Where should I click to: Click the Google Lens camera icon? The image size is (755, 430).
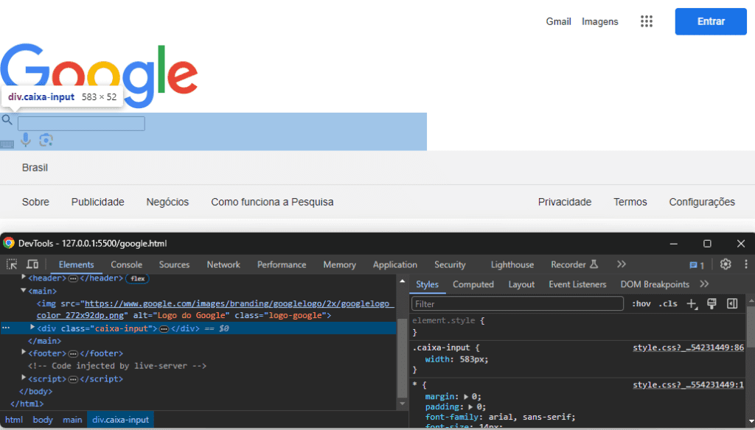(x=46, y=140)
